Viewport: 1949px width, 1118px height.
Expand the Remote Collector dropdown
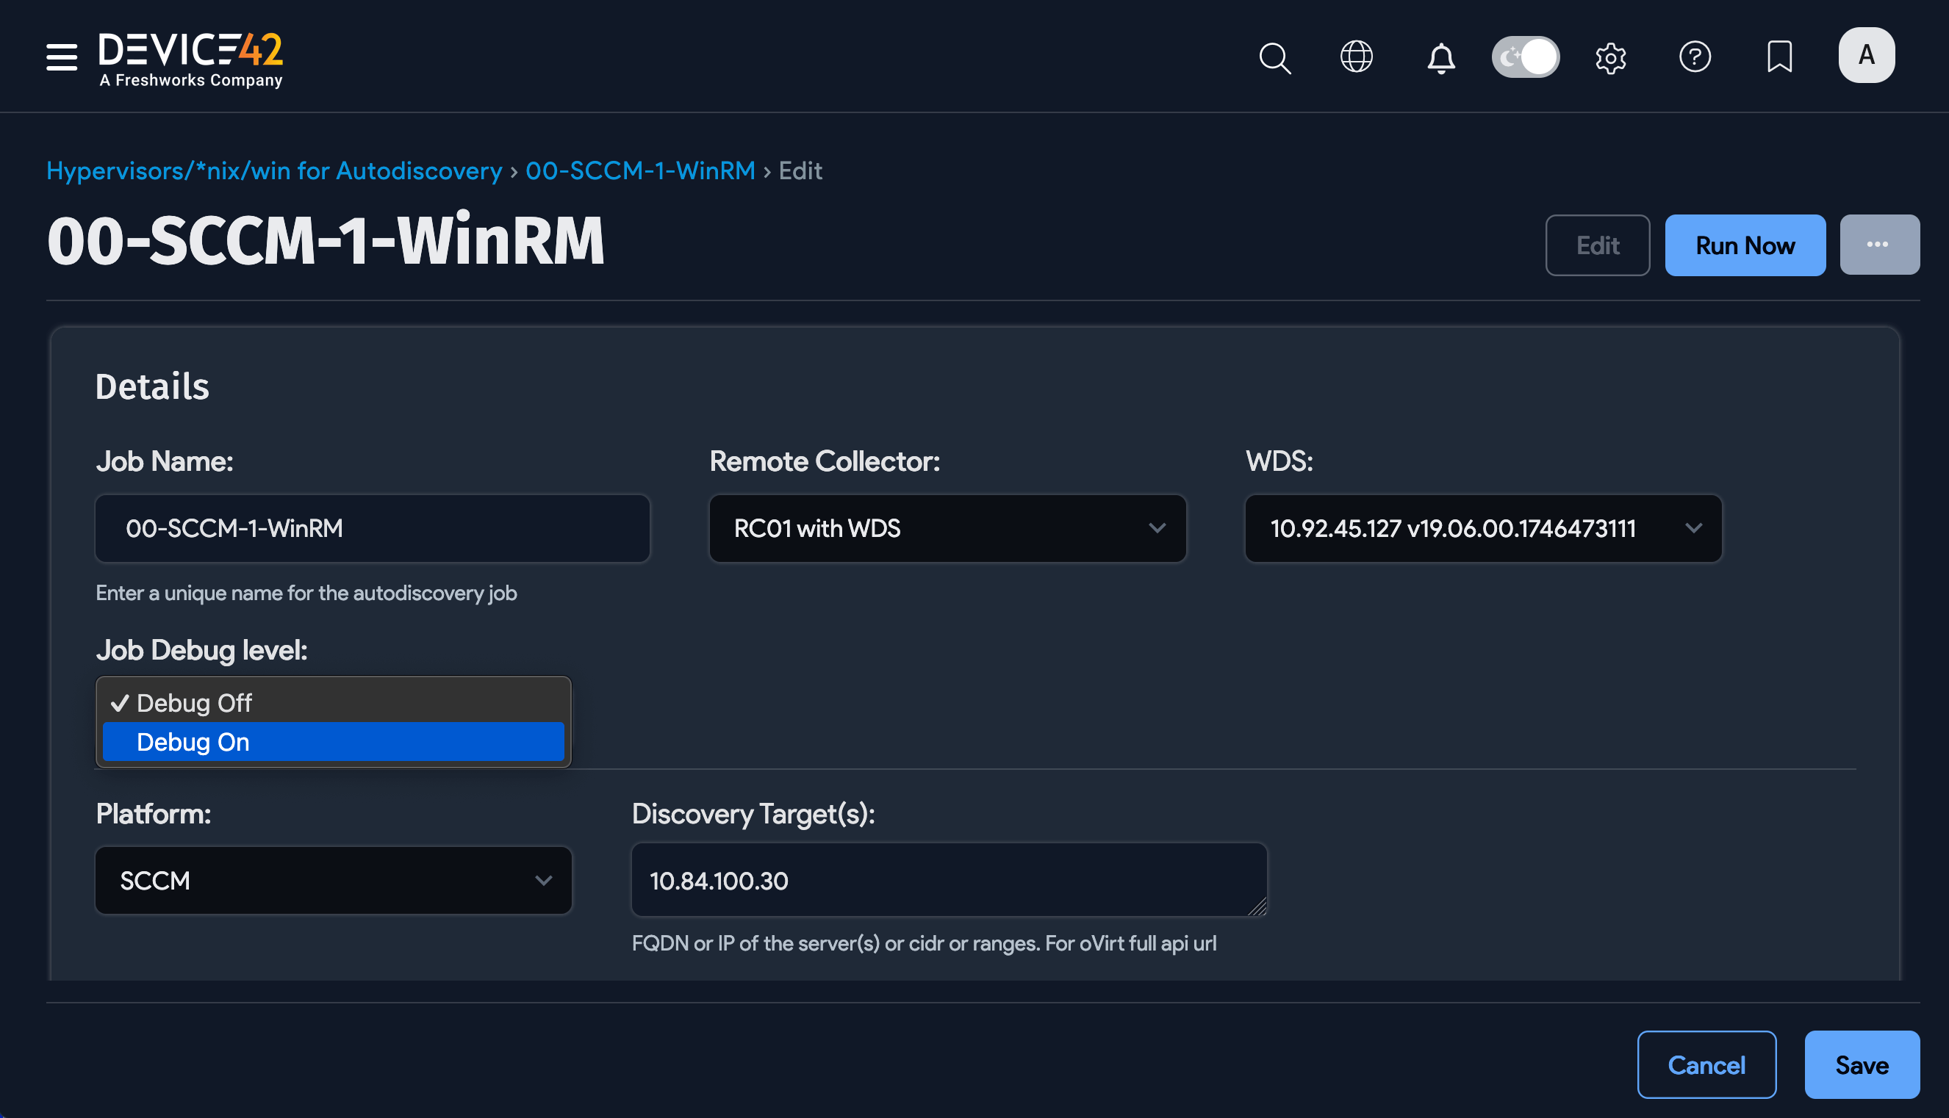click(947, 528)
